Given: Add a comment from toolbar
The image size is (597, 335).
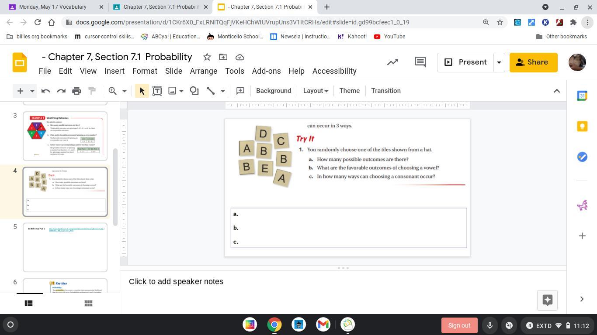Looking at the screenshot, I should pyautogui.click(x=240, y=91).
